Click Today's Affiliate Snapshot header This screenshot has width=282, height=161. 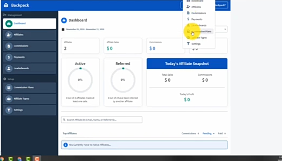[187, 63]
